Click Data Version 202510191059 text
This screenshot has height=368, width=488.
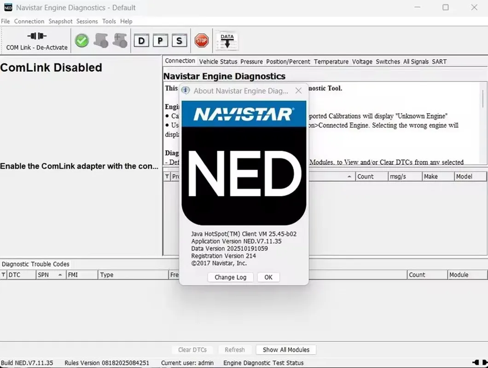[x=229, y=248]
